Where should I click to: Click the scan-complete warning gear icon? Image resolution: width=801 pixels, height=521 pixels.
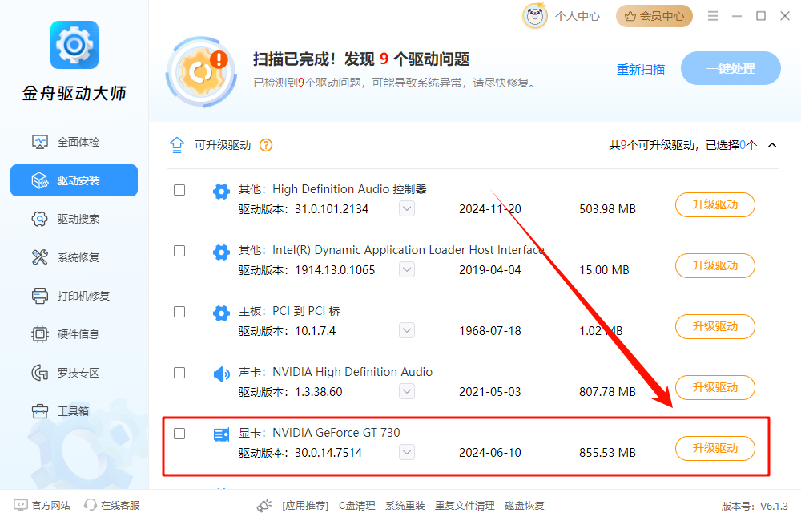pos(201,71)
